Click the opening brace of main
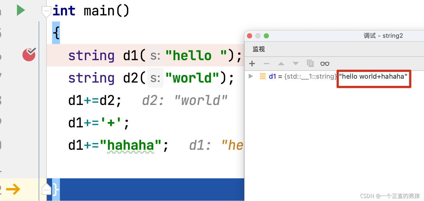Image resolution: width=424 pixels, height=201 pixels. point(56,33)
